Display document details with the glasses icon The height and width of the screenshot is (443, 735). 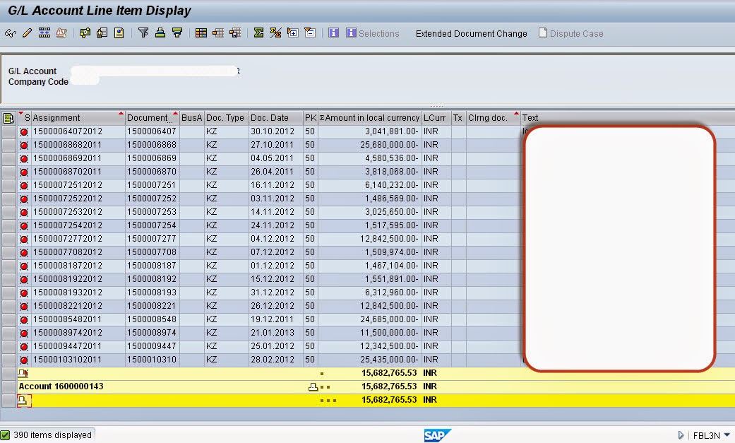11,33
